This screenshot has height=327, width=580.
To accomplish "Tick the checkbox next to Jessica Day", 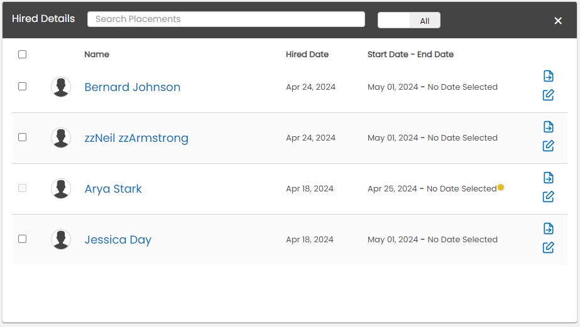I will (23, 239).
